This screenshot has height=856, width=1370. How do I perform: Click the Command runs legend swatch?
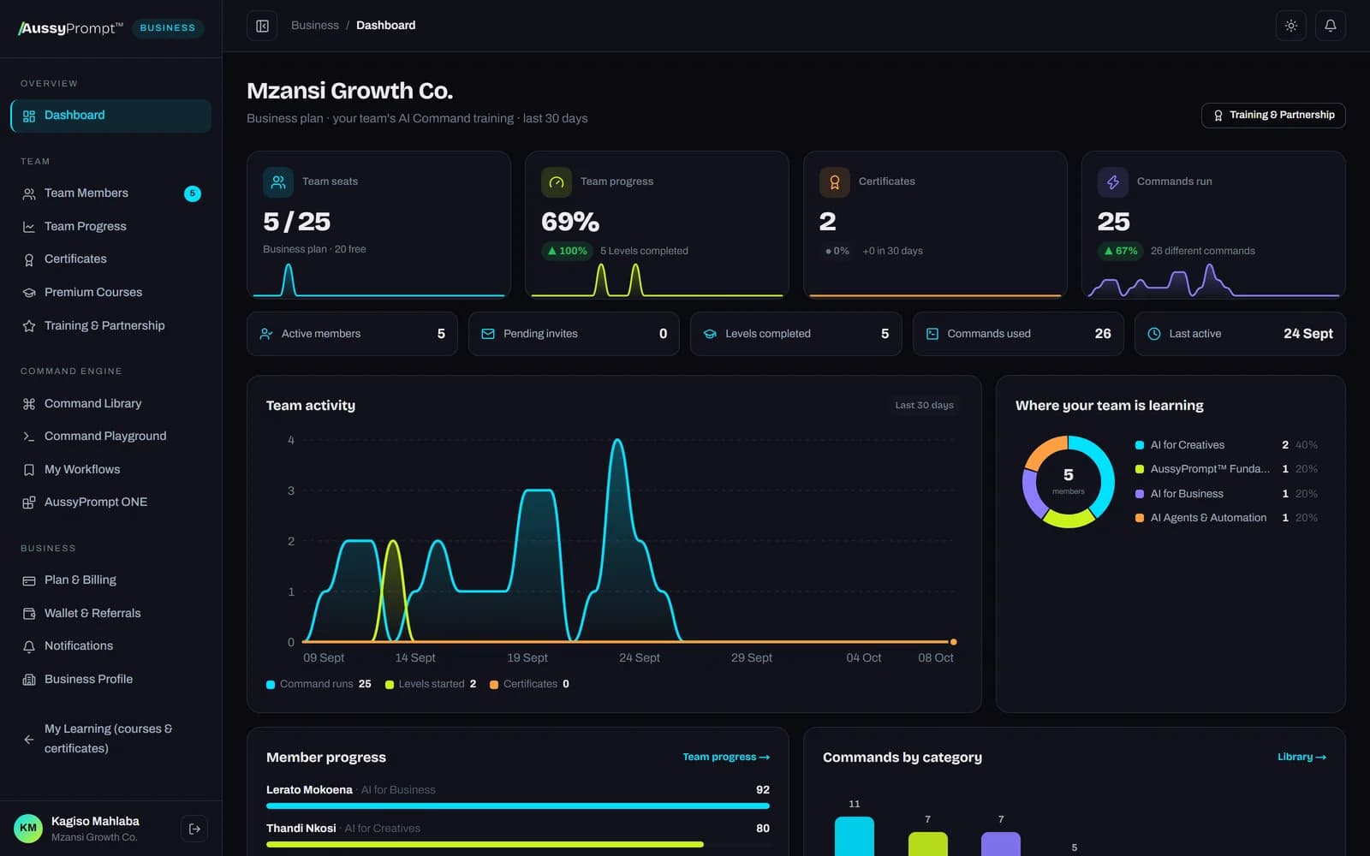tap(271, 685)
